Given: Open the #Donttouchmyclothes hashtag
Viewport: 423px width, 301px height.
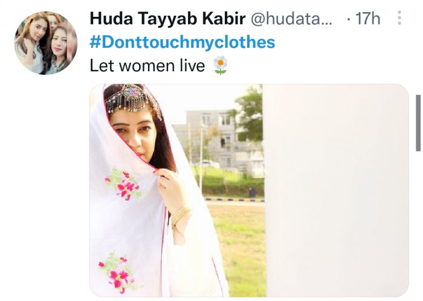Looking at the screenshot, I should point(182,42).
